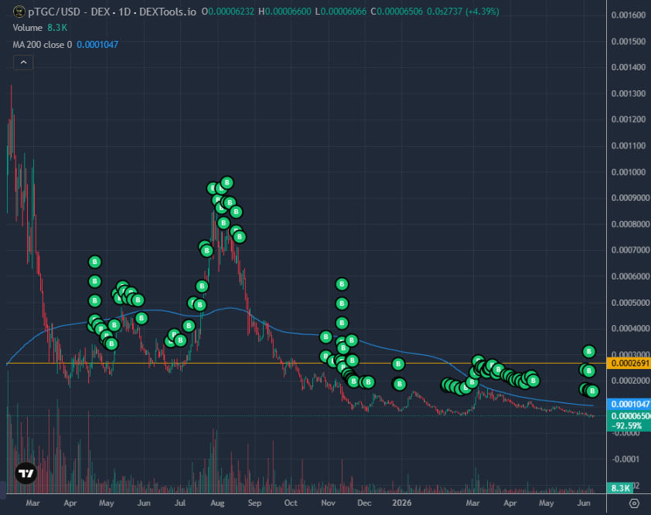Viewport: 651px width, 515px height.
Task: Collapse the indicator legend with the chevron button
Action: pos(23,63)
